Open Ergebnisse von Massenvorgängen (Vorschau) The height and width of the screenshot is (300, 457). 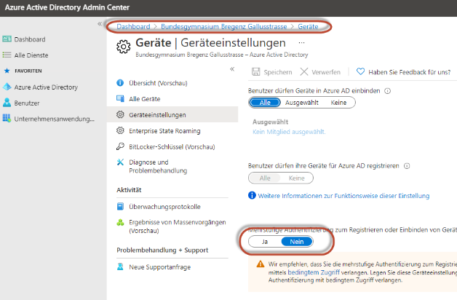(178, 226)
